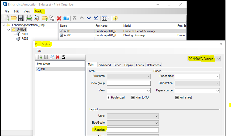Open Print Preview magnifier icon
Image resolution: width=231 pixels, height=136 pixels.
point(36,18)
